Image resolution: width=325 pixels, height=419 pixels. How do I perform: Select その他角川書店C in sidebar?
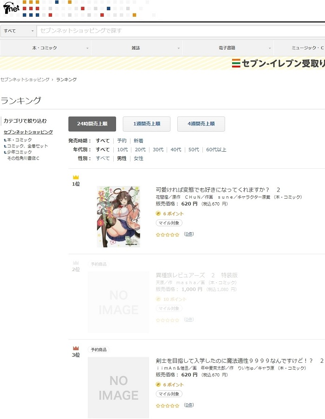[23, 158]
